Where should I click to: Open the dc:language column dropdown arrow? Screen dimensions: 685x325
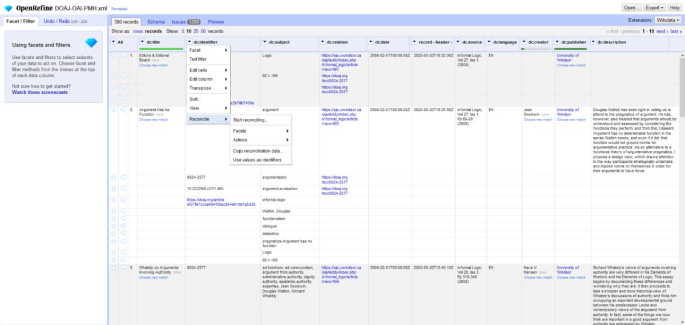click(x=490, y=42)
